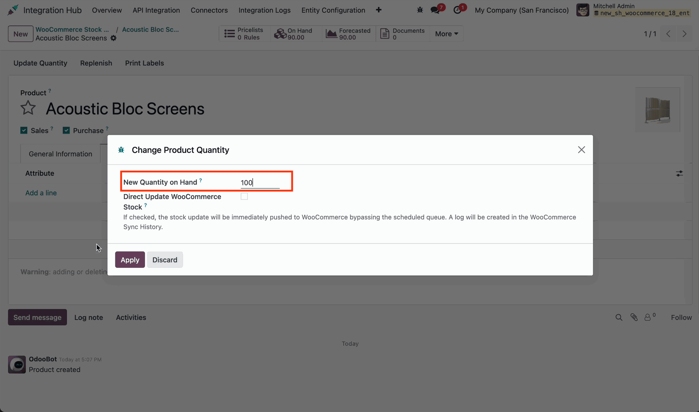The height and width of the screenshot is (412, 699).
Task: Select the General Information tab
Action: [60, 154]
